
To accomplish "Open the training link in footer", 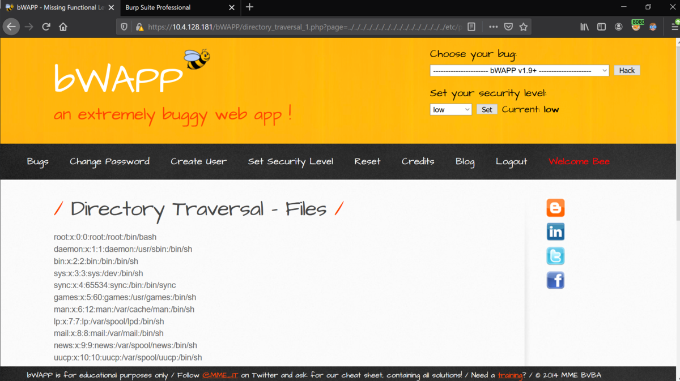I will pyautogui.click(x=510, y=375).
